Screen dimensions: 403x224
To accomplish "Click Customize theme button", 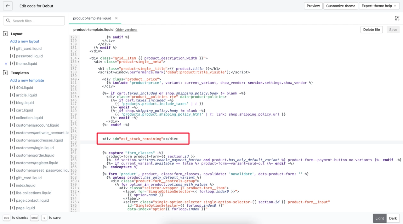I will [341, 6].
